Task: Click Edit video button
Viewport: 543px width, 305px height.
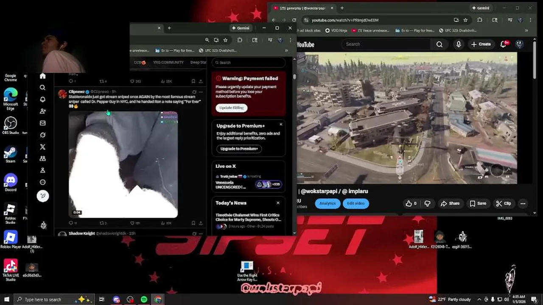Action: [x=355, y=203]
